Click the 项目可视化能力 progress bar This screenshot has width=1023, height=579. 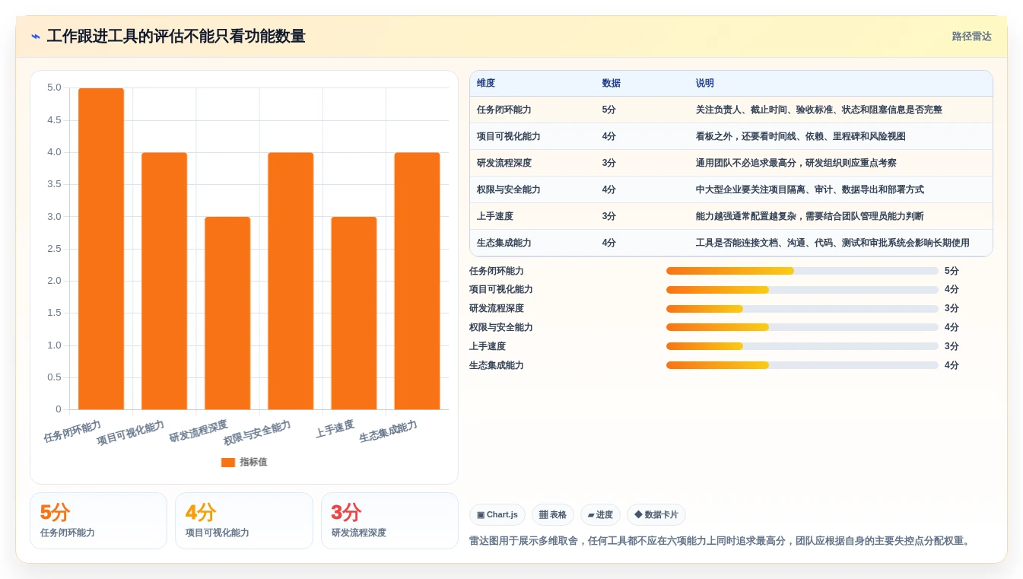[802, 290]
